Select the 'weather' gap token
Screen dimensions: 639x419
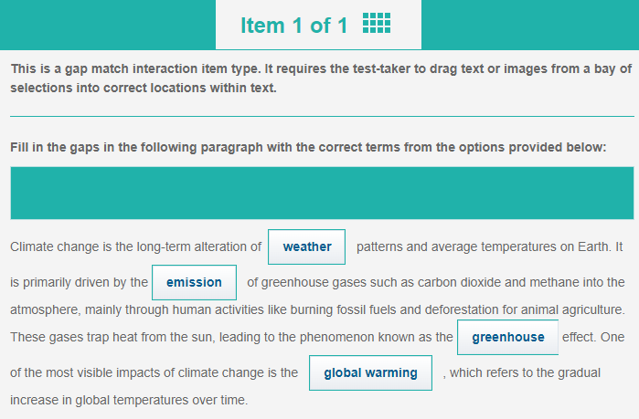click(x=306, y=246)
